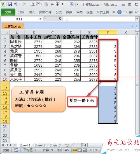Click the Redo arrow icon
The width and height of the screenshot is (140, 154).
[24, 4]
